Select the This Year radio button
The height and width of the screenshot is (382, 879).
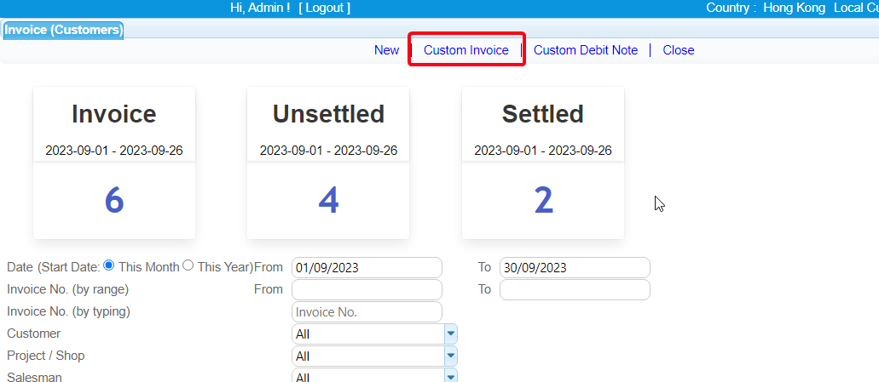click(x=188, y=265)
